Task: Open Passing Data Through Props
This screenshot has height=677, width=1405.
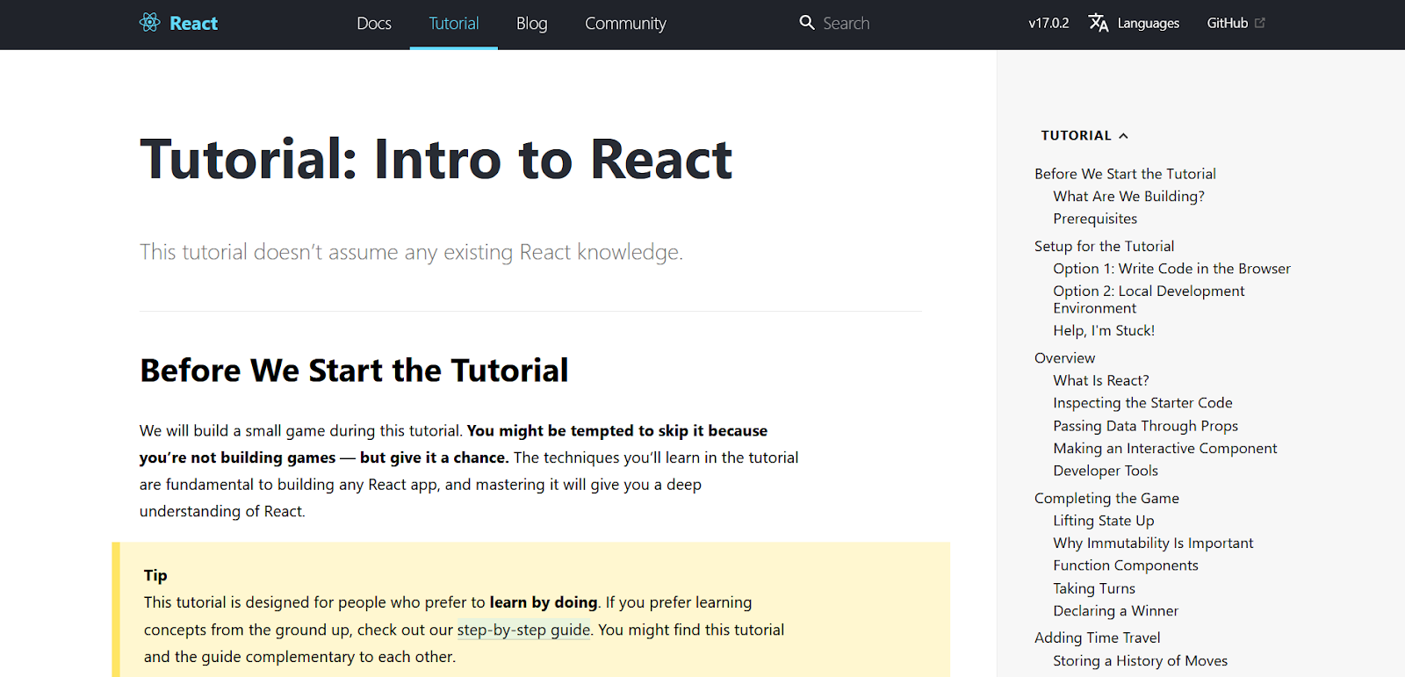Action: click(1145, 426)
